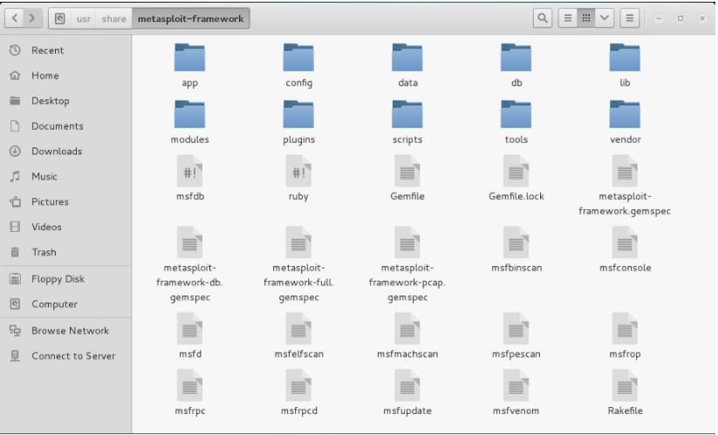This screenshot has height=435, width=718.
Task: Select the lib folder icon
Action: pyautogui.click(x=625, y=58)
